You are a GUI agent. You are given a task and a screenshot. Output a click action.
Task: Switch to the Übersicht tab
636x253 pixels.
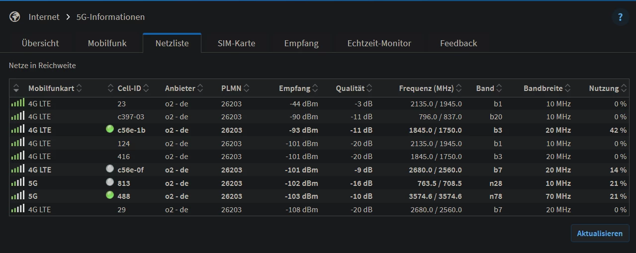pos(40,43)
